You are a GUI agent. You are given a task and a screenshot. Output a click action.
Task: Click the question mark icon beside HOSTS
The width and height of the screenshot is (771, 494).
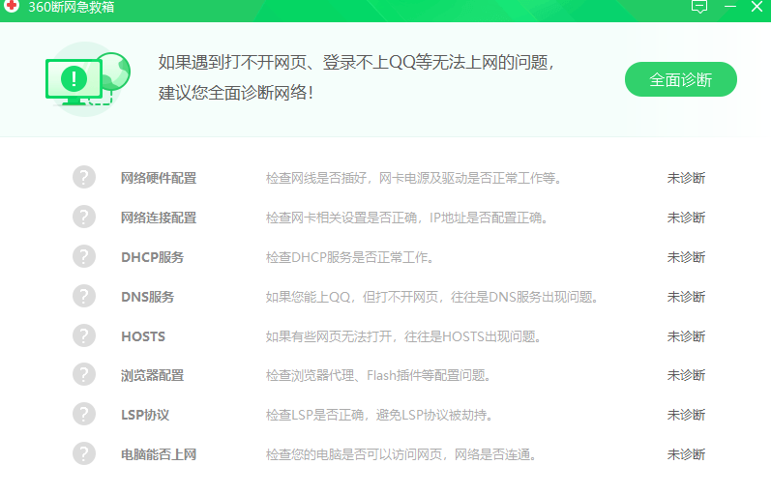pos(84,335)
